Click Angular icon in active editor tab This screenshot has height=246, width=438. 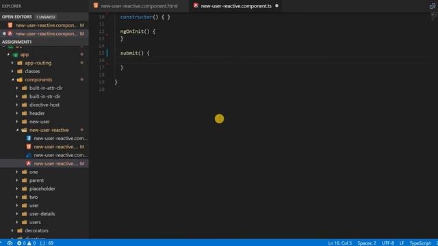click(x=196, y=5)
